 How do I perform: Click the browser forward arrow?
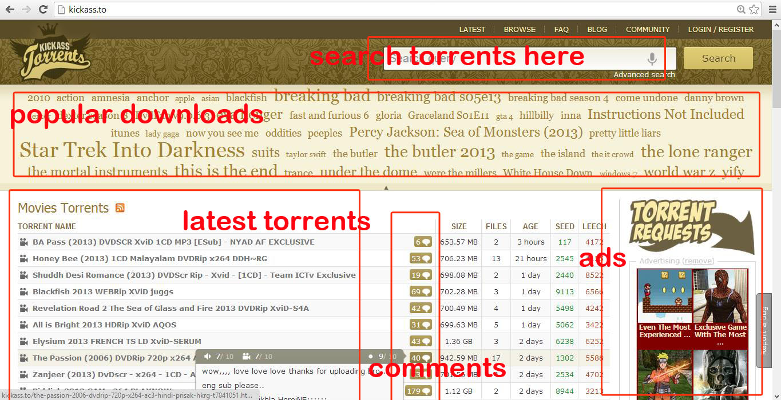point(26,9)
